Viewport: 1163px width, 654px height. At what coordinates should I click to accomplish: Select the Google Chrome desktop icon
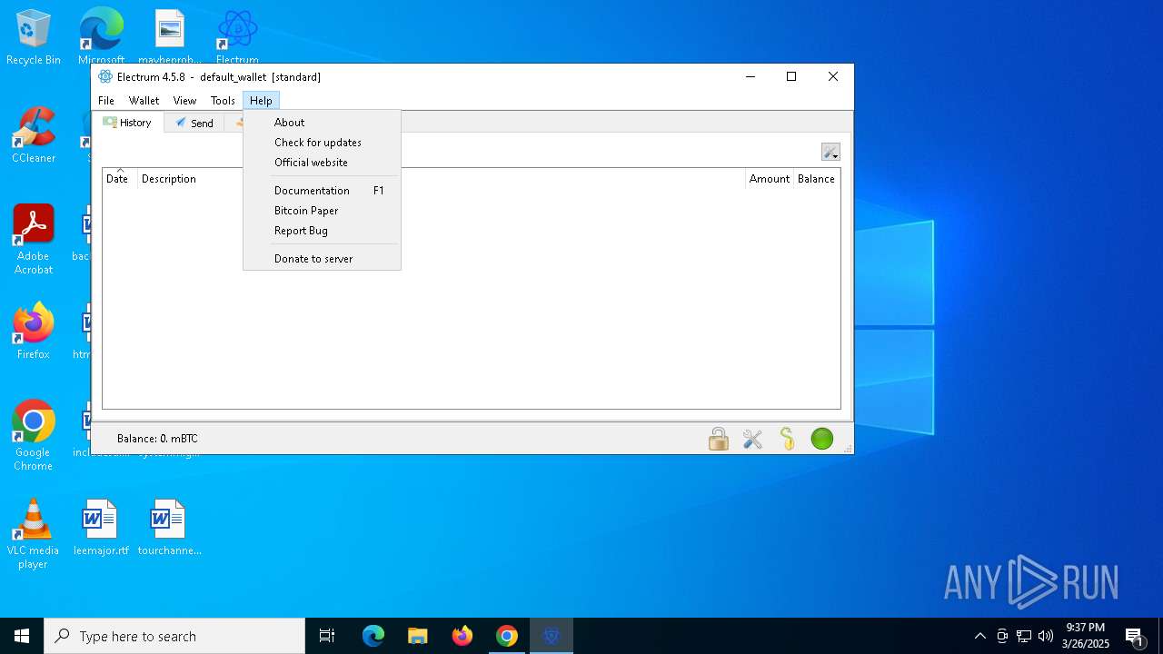click(34, 436)
